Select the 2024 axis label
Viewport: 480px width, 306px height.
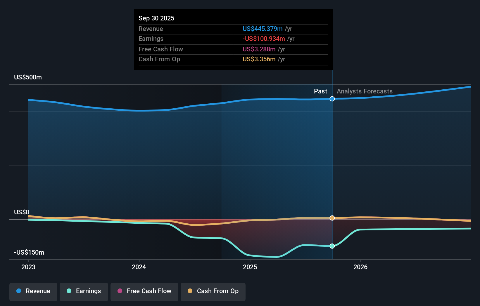pos(139,267)
